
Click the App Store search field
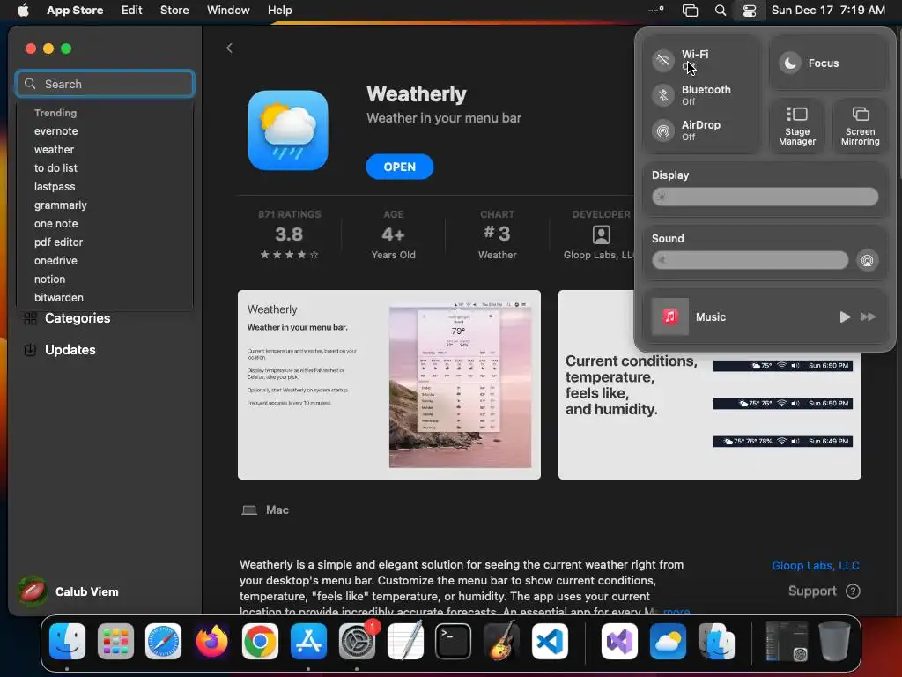pos(105,84)
